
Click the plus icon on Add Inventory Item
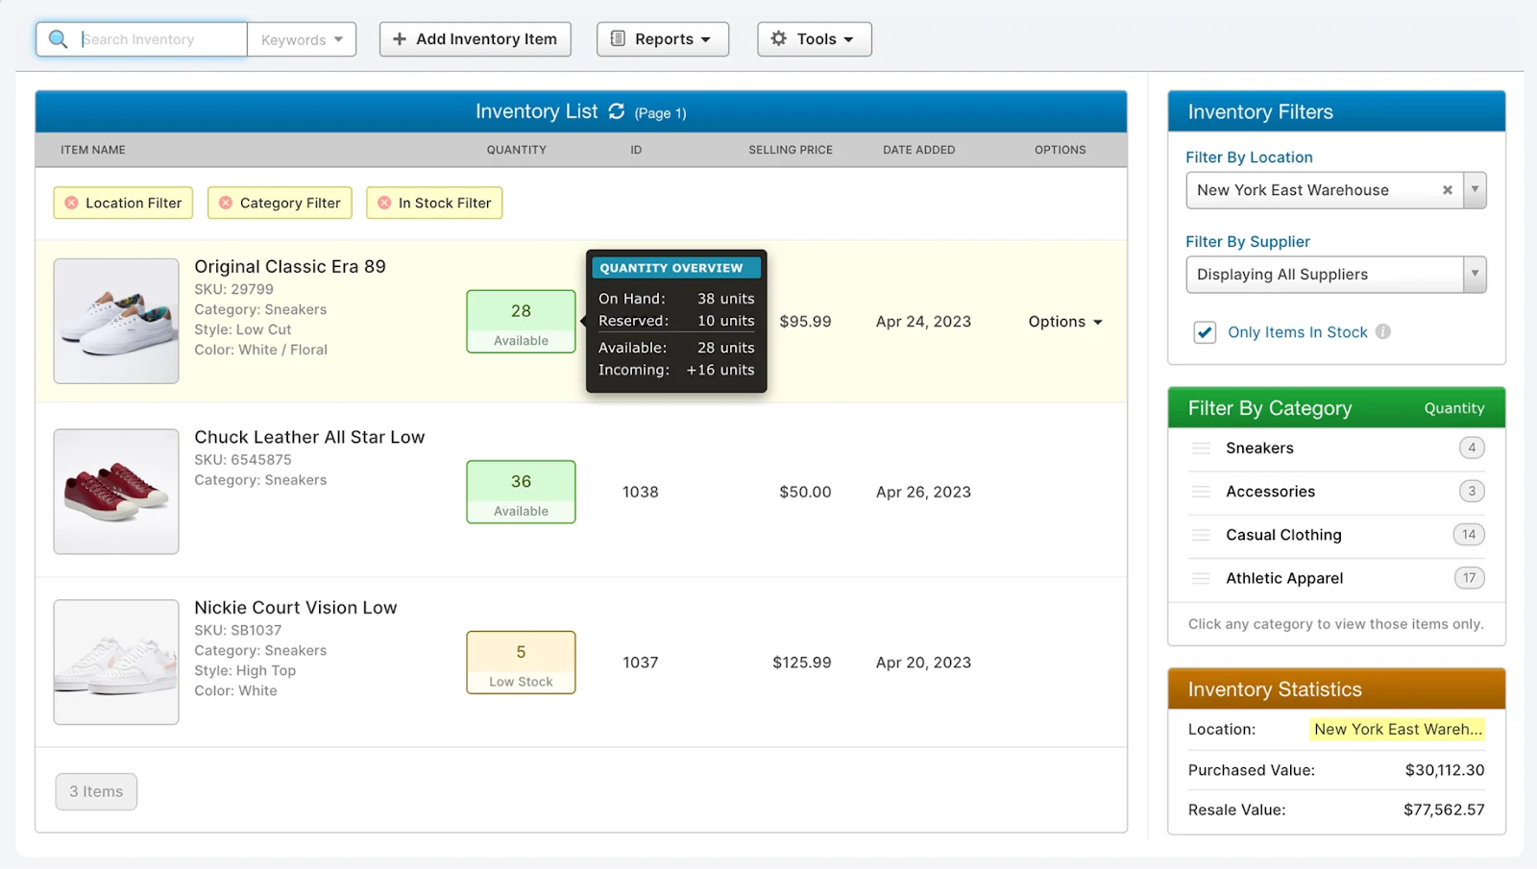click(x=400, y=38)
